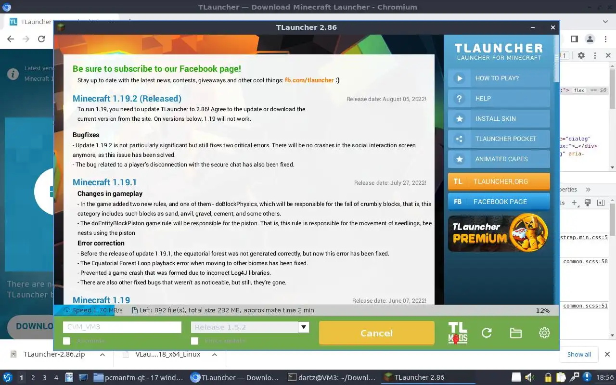
Task: Follow the fb.com/tlauncher link
Action: coord(309,80)
